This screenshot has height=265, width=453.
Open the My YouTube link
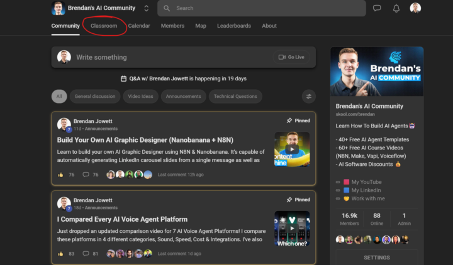[366, 182]
